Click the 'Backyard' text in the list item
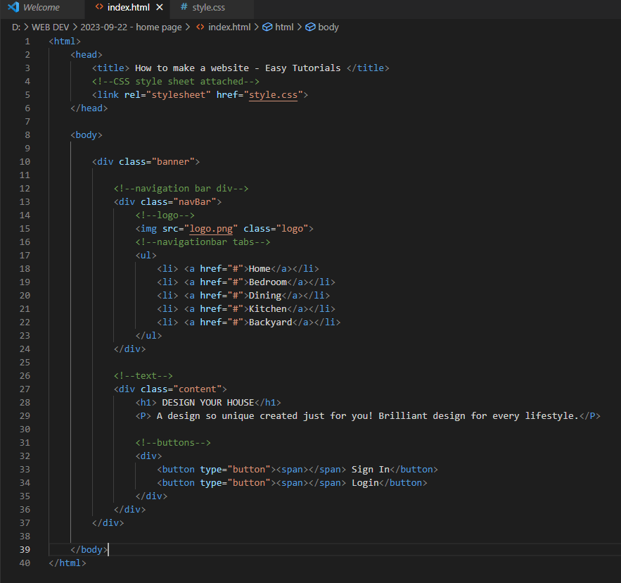621x583 pixels. [x=271, y=322]
